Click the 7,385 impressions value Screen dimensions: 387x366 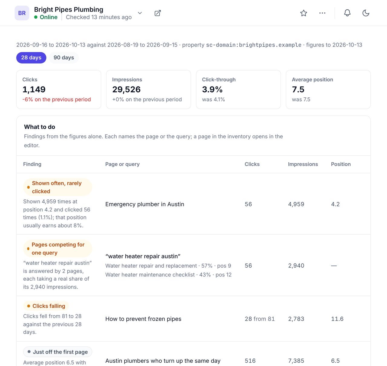[x=296, y=361]
